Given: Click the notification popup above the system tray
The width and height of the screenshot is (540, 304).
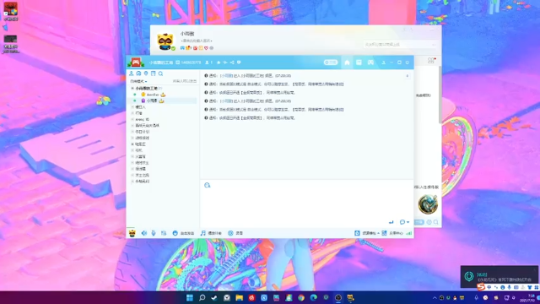Looking at the screenshot, I should (499, 276).
